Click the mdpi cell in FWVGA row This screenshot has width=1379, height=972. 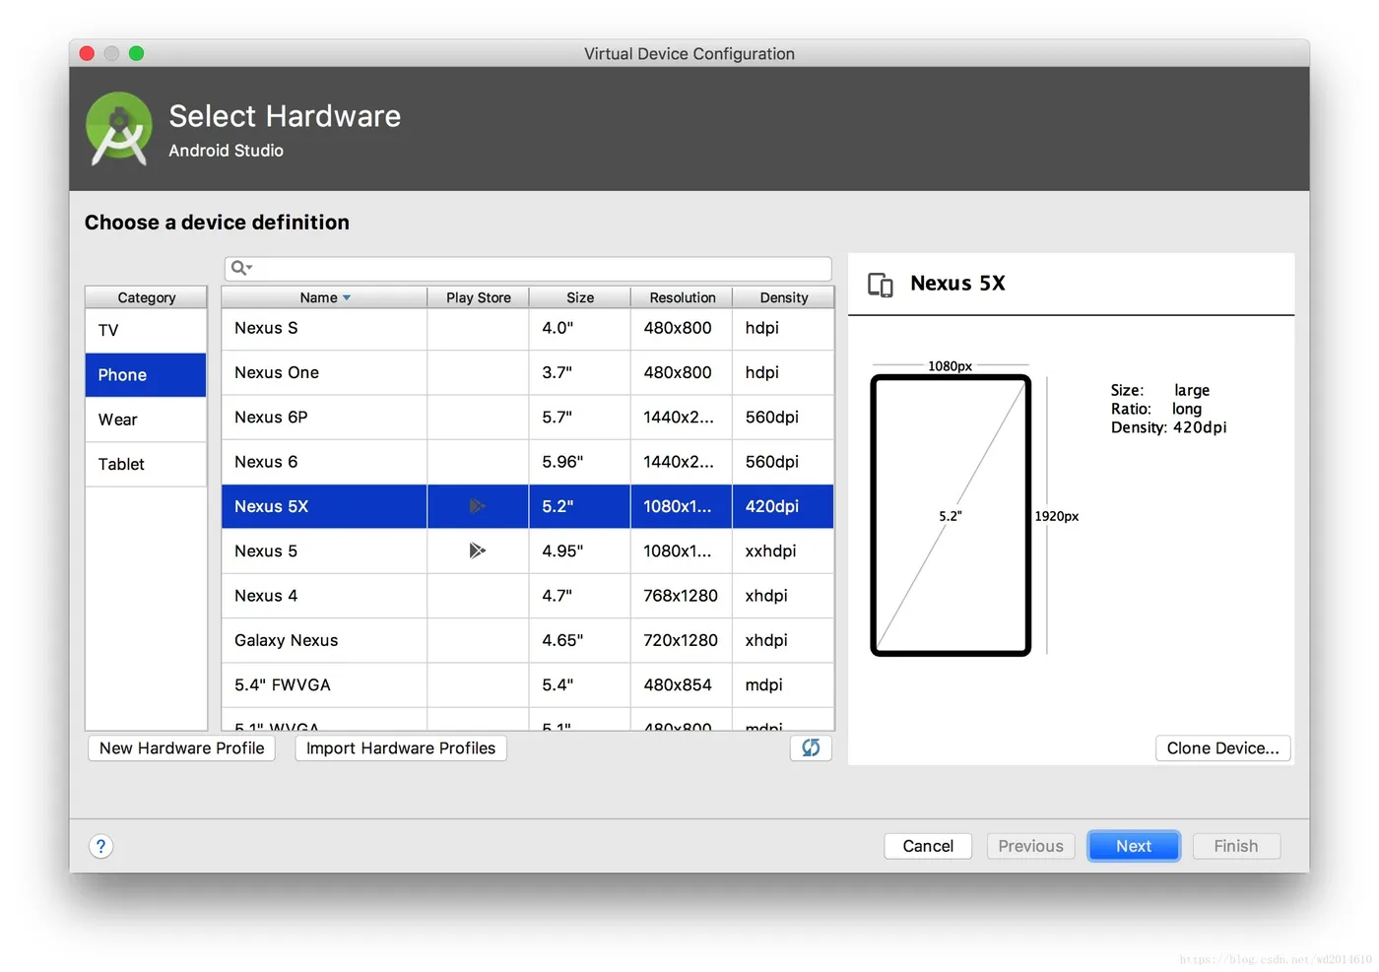click(783, 684)
